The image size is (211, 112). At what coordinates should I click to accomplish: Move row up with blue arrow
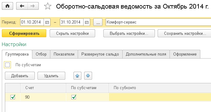[77, 76]
